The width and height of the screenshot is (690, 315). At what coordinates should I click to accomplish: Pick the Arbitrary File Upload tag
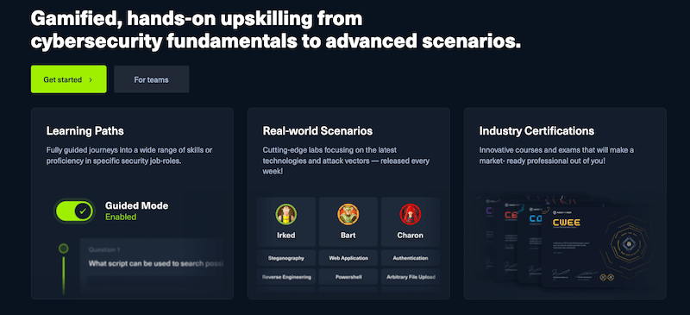click(x=411, y=277)
